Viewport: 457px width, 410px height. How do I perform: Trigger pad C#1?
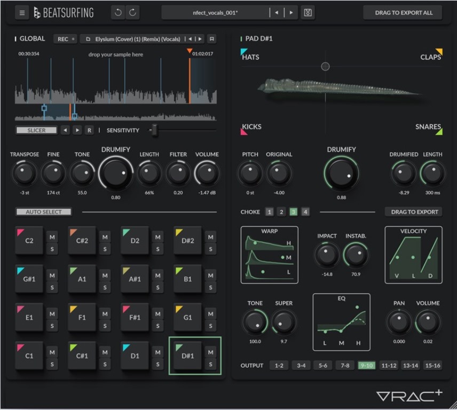click(82, 356)
